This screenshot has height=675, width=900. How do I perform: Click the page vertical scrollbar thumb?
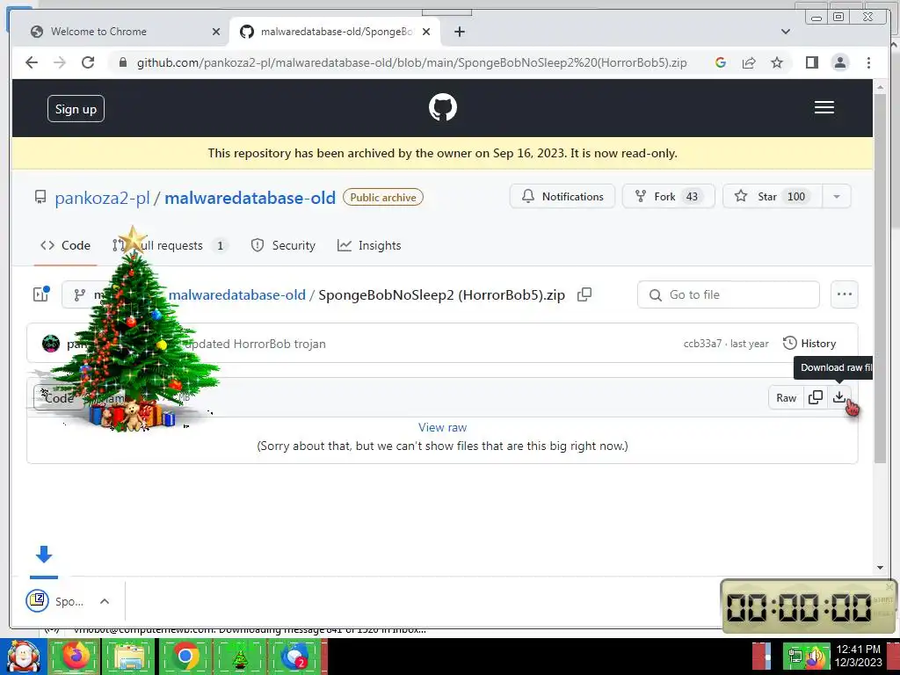tap(881, 279)
